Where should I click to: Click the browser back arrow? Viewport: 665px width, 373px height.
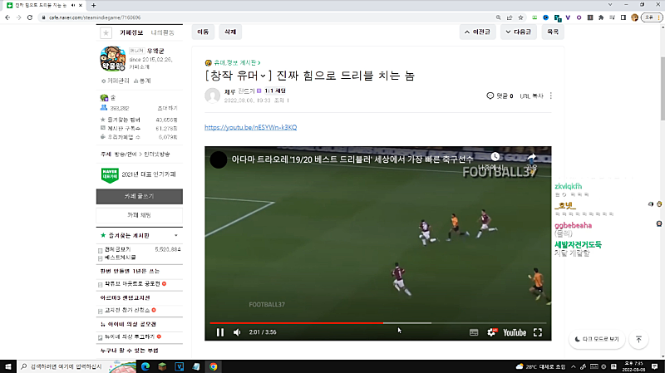[7, 17]
